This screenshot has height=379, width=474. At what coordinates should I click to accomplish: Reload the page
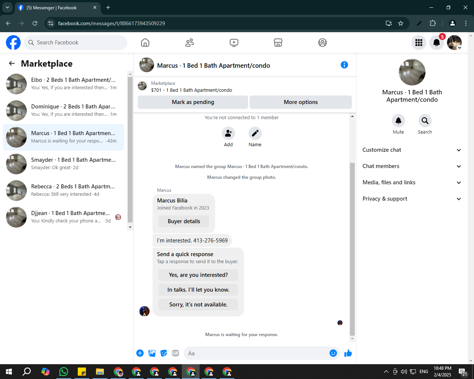35,23
